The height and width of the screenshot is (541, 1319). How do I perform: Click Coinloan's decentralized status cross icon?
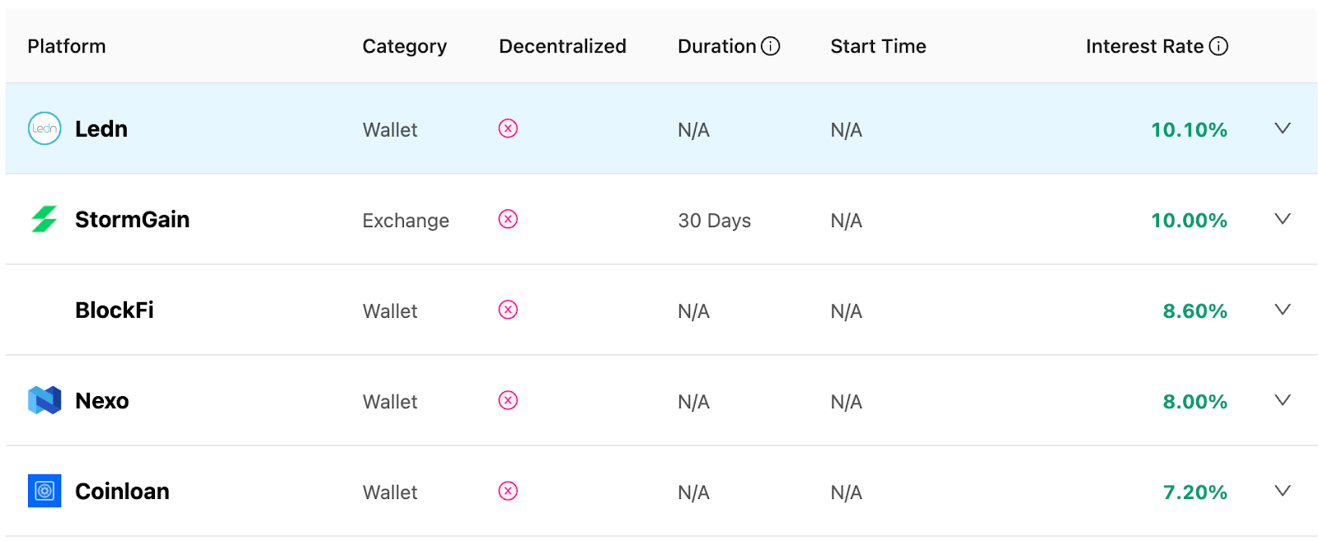(x=508, y=491)
